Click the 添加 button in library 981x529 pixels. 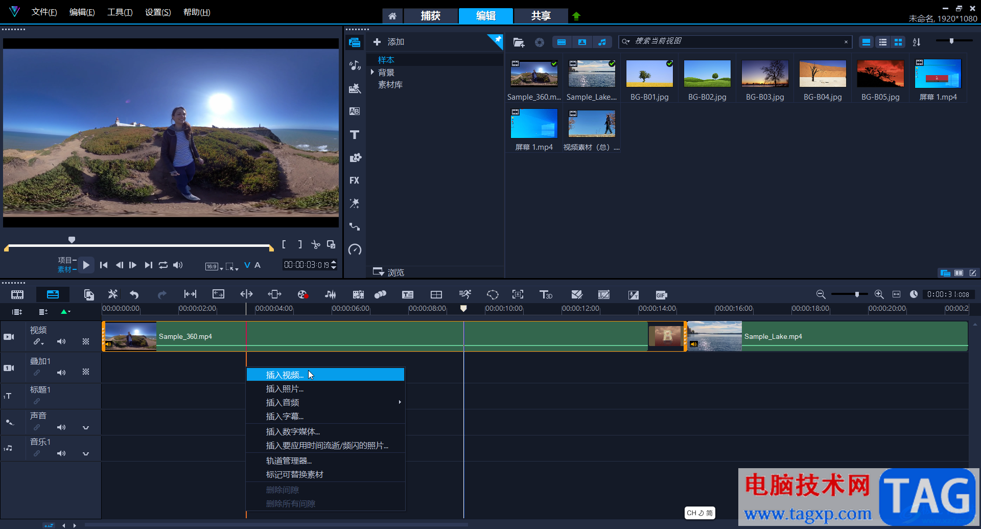click(389, 42)
